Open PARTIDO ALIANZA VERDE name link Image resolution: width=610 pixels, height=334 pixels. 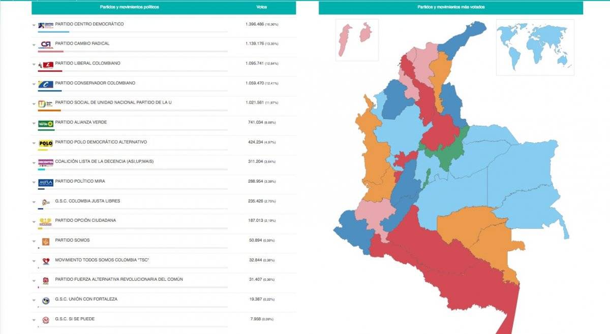click(81, 122)
